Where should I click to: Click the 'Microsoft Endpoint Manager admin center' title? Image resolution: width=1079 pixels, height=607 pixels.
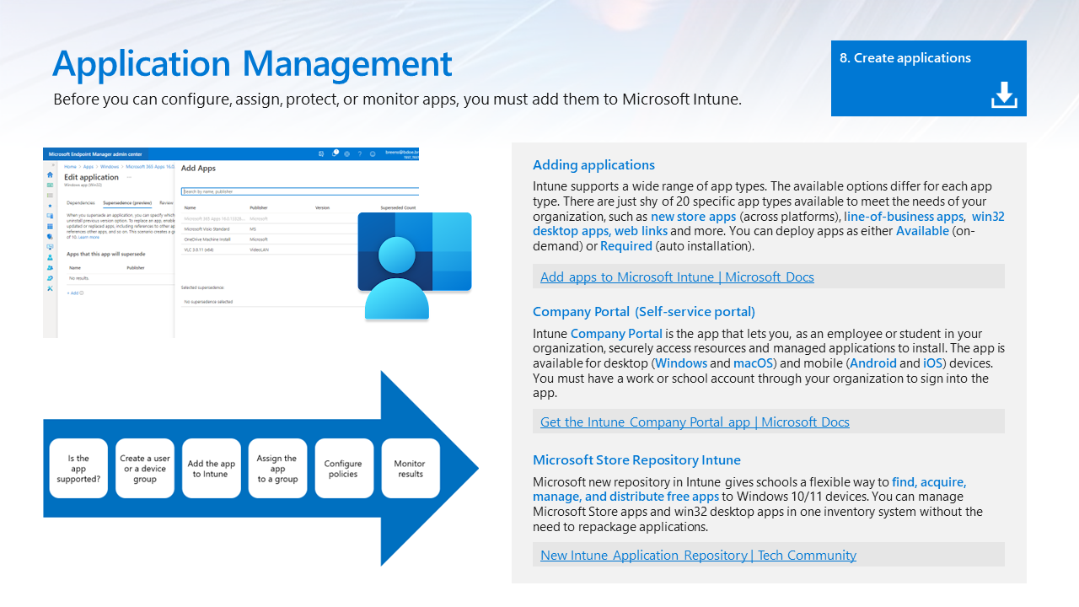click(95, 154)
